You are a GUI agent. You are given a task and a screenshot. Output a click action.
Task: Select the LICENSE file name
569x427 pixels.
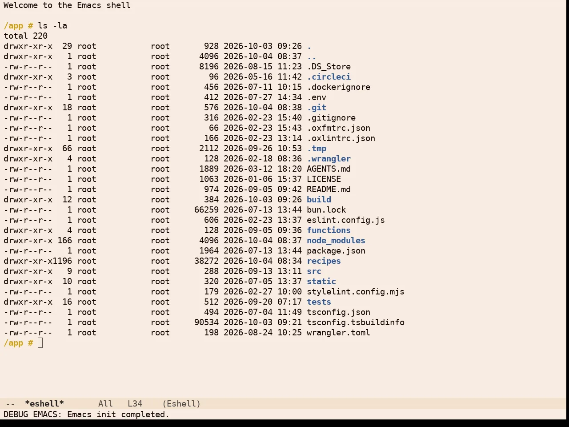[324, 179]
